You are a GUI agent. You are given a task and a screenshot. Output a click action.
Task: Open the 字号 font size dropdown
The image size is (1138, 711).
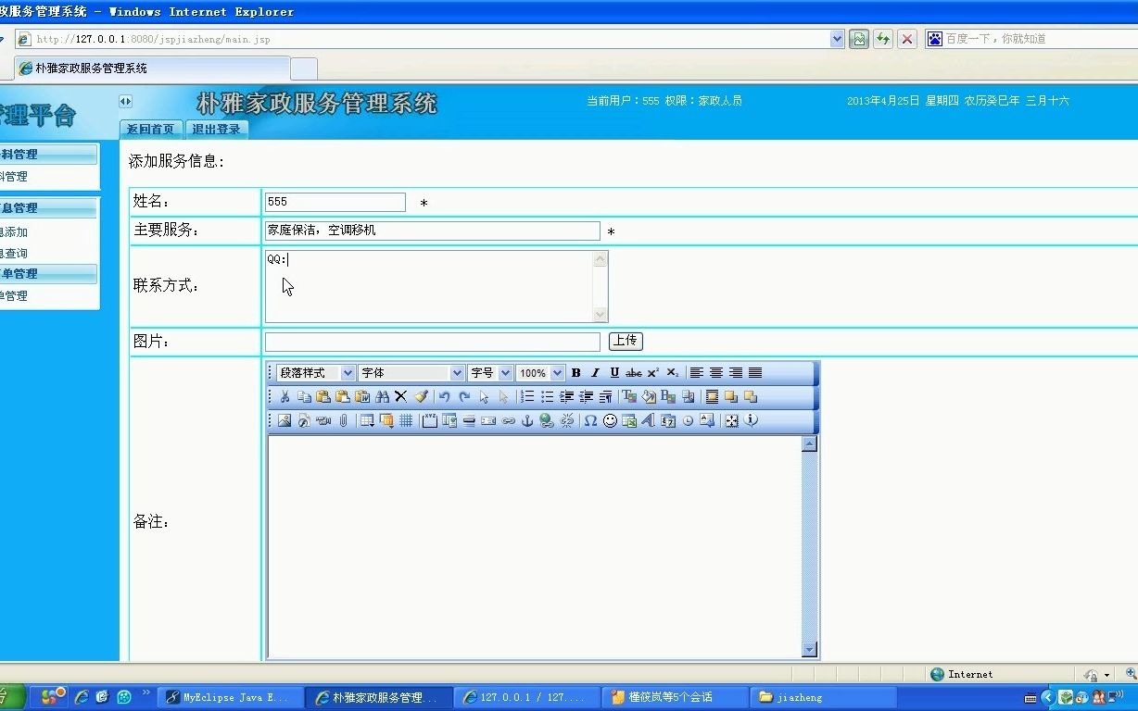tap(490, 372)
